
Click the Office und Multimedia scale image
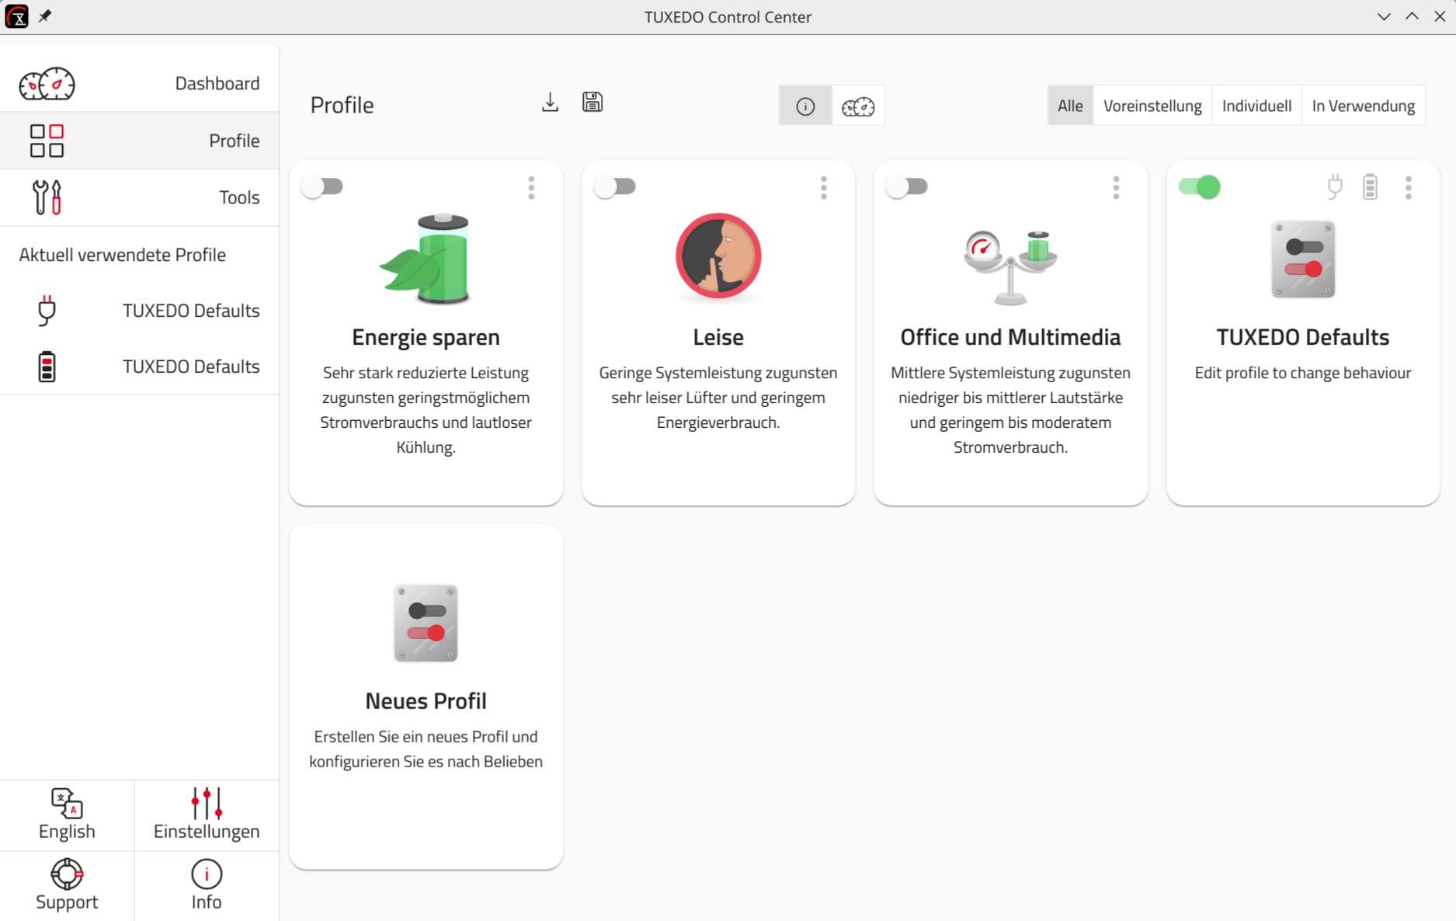[x=1010, y=266]
